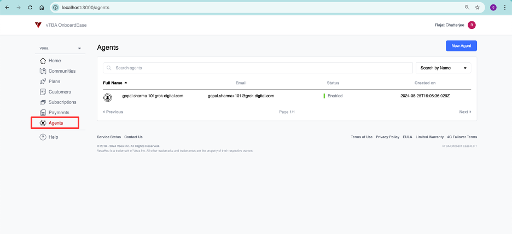Click the Communities map icon

click(43, 71)
